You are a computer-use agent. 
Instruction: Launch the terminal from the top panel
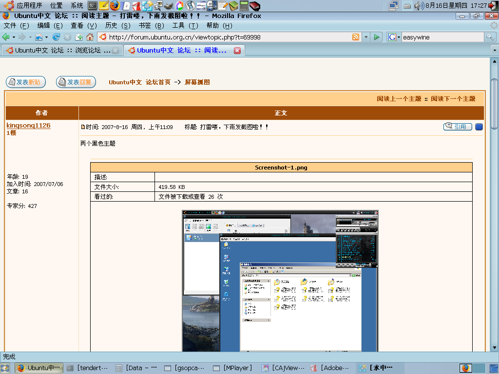(x=93, y=6)
